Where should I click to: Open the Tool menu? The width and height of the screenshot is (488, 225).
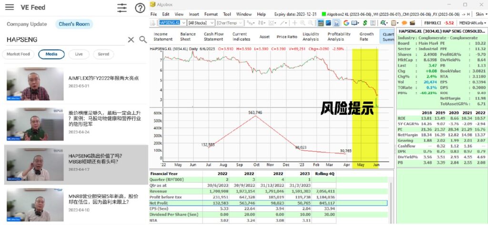(227, 14)
